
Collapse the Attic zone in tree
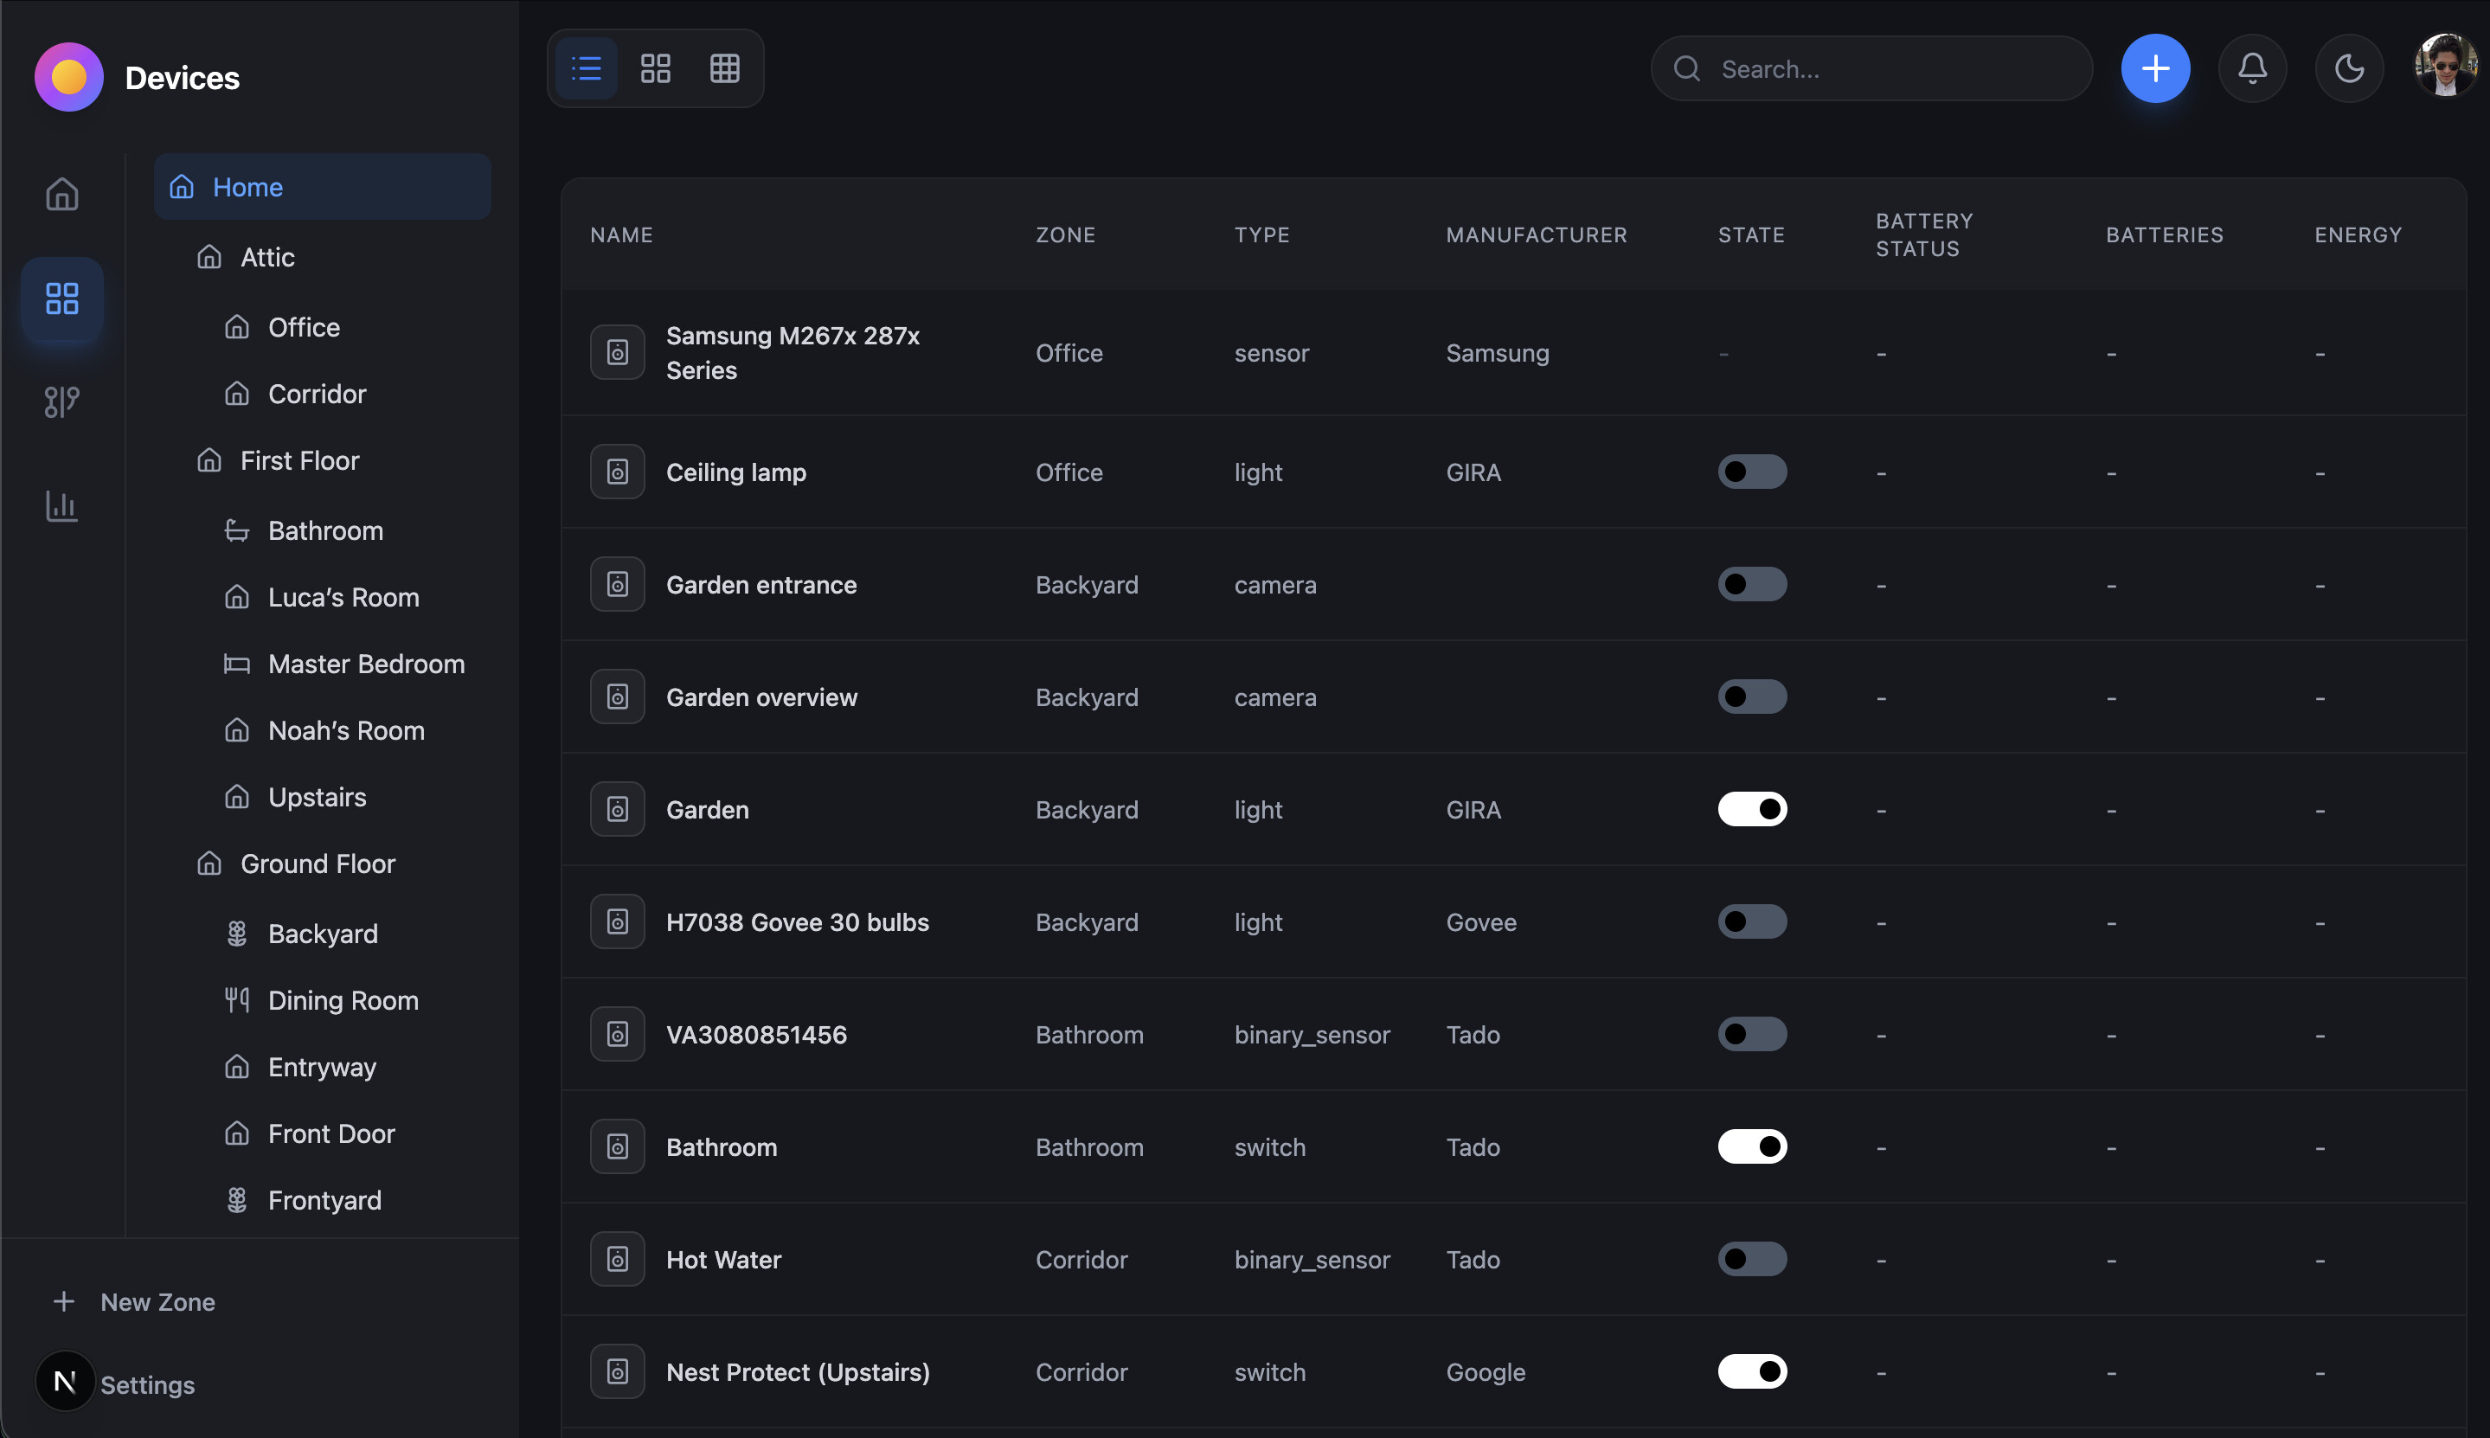(x=266, y=257)
